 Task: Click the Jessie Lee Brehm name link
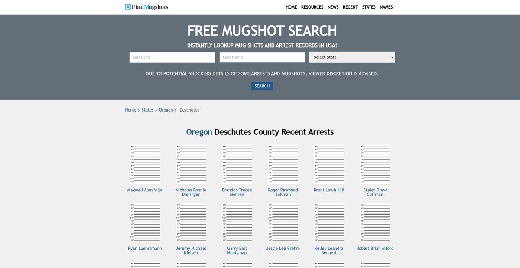pyautogui.click(x=283, y=249)
